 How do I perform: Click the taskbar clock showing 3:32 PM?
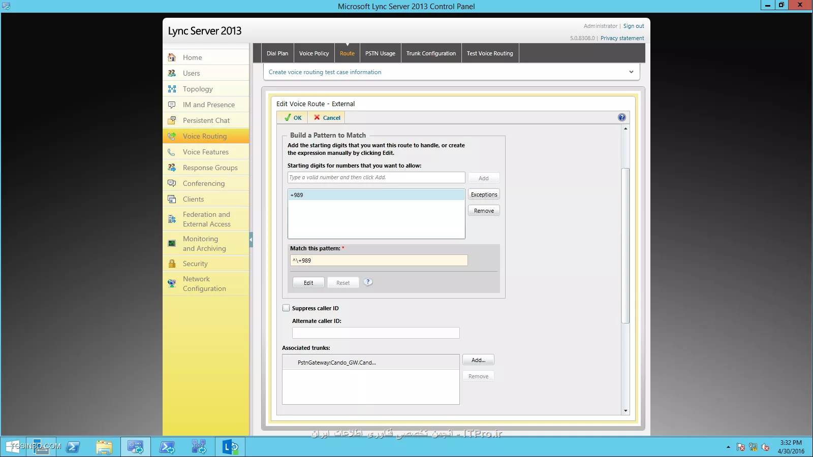coord(791,447)
